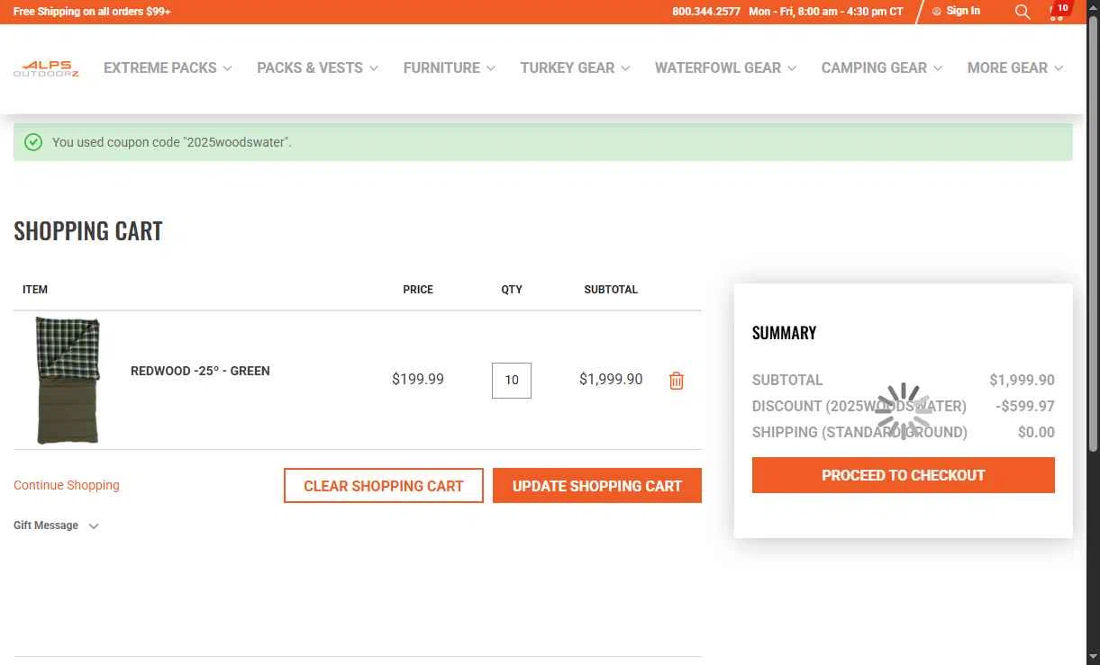This screenshot has width=1100, height=665.
Task: Click Clear Shopping Cart button
Action: [x=384, y=486]
